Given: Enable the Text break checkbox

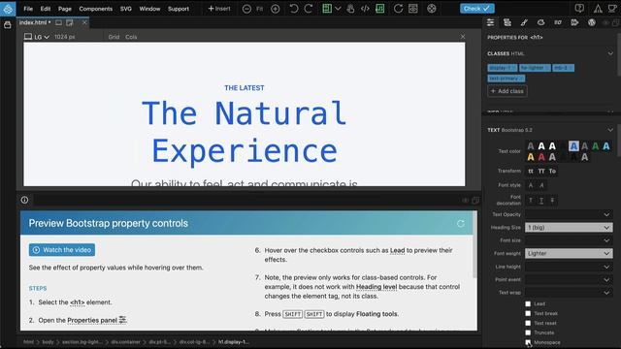Looking at the screenshot, I should [x=528, y=313].
